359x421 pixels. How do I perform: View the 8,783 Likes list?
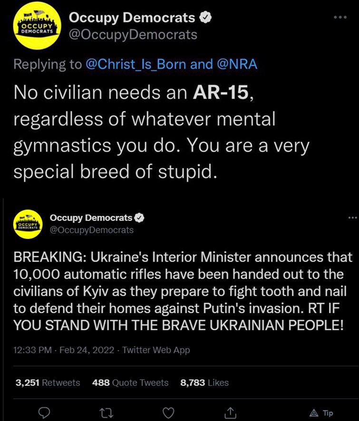204,382
